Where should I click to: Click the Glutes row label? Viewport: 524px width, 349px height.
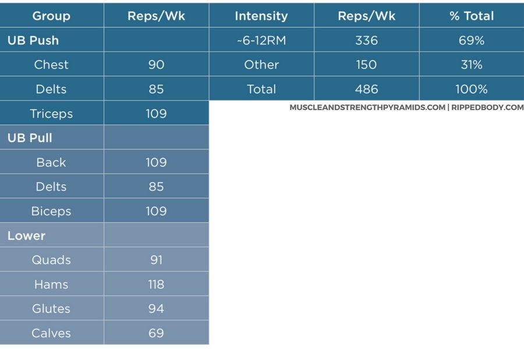click(x=51, y=309)
